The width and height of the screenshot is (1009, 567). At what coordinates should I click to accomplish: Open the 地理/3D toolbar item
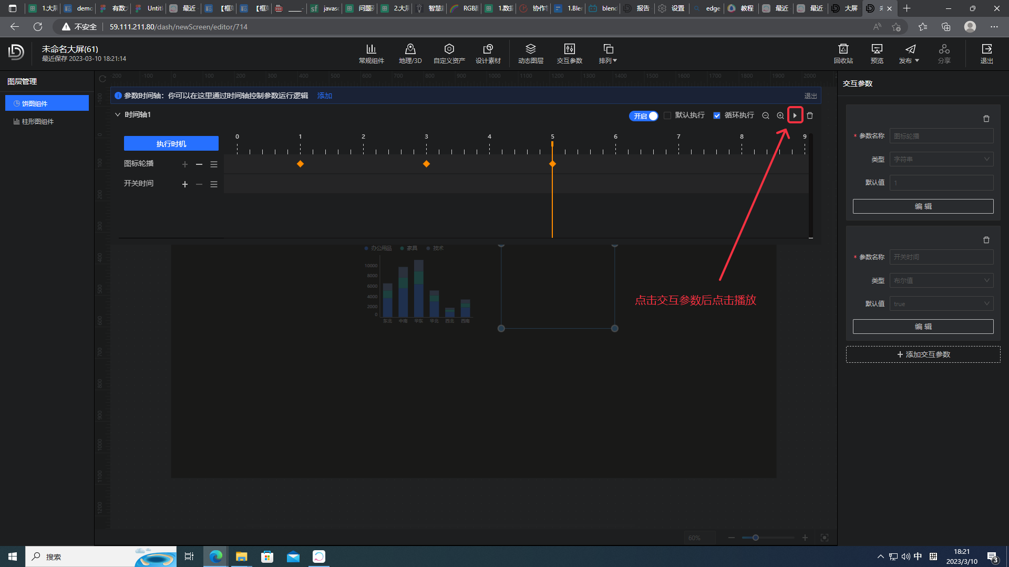[x=410, y=54]
